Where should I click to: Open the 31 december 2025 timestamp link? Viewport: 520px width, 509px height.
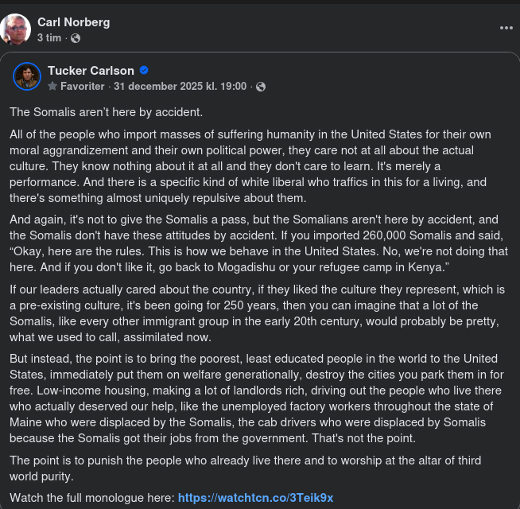click(180, 86)
